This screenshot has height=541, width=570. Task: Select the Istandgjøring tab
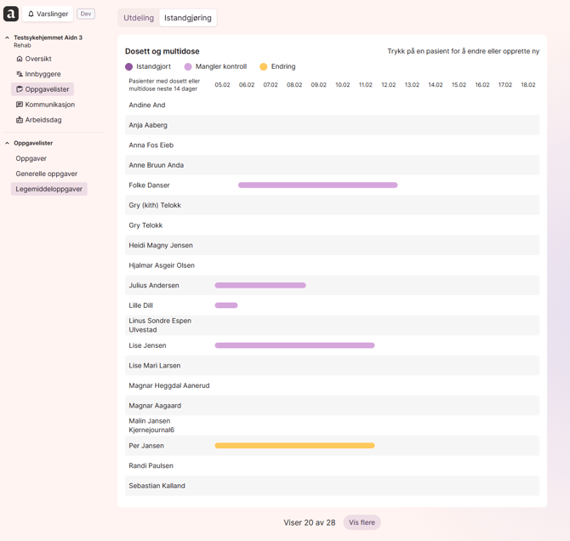point(188,18)
